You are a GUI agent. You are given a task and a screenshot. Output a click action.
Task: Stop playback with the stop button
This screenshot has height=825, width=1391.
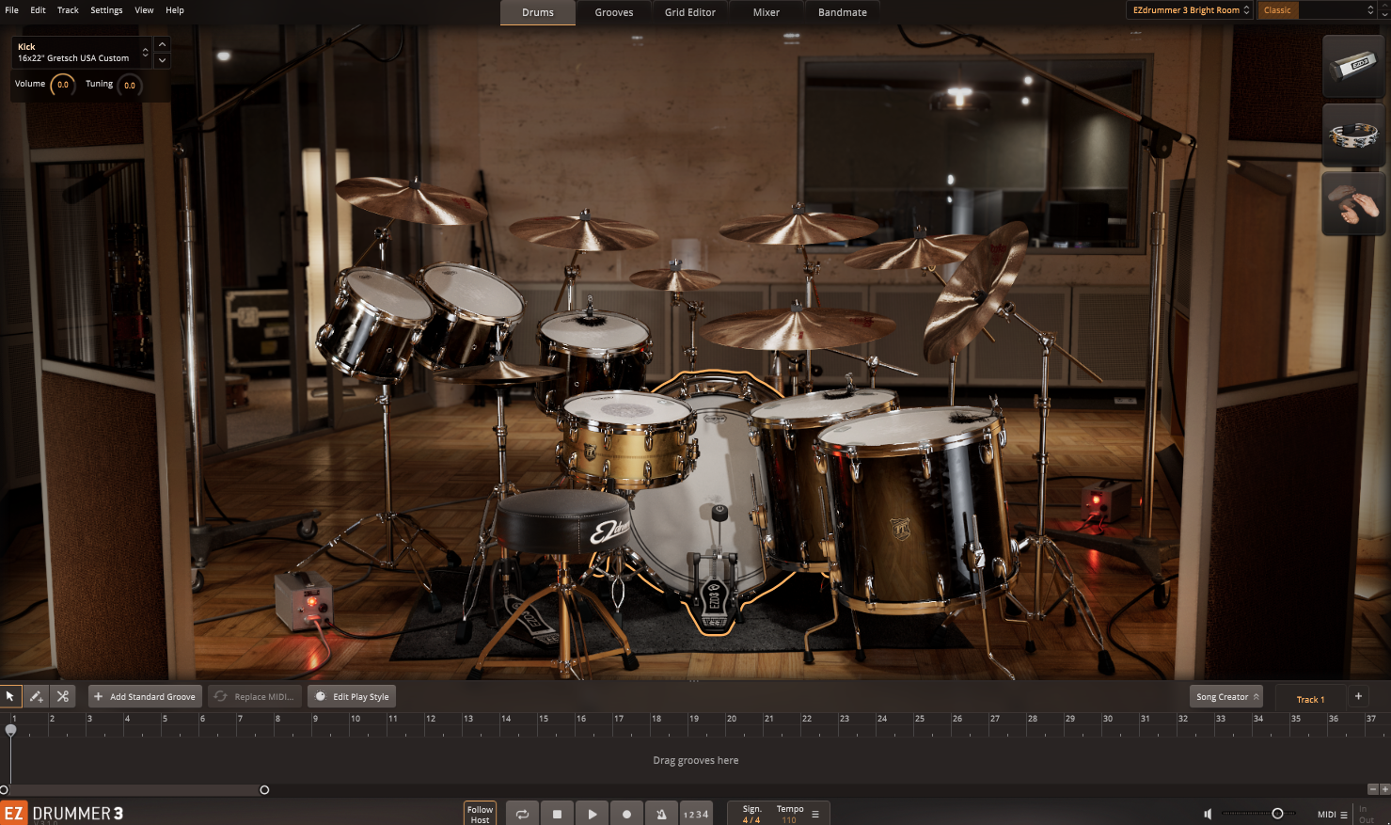[x=557, y=814]
